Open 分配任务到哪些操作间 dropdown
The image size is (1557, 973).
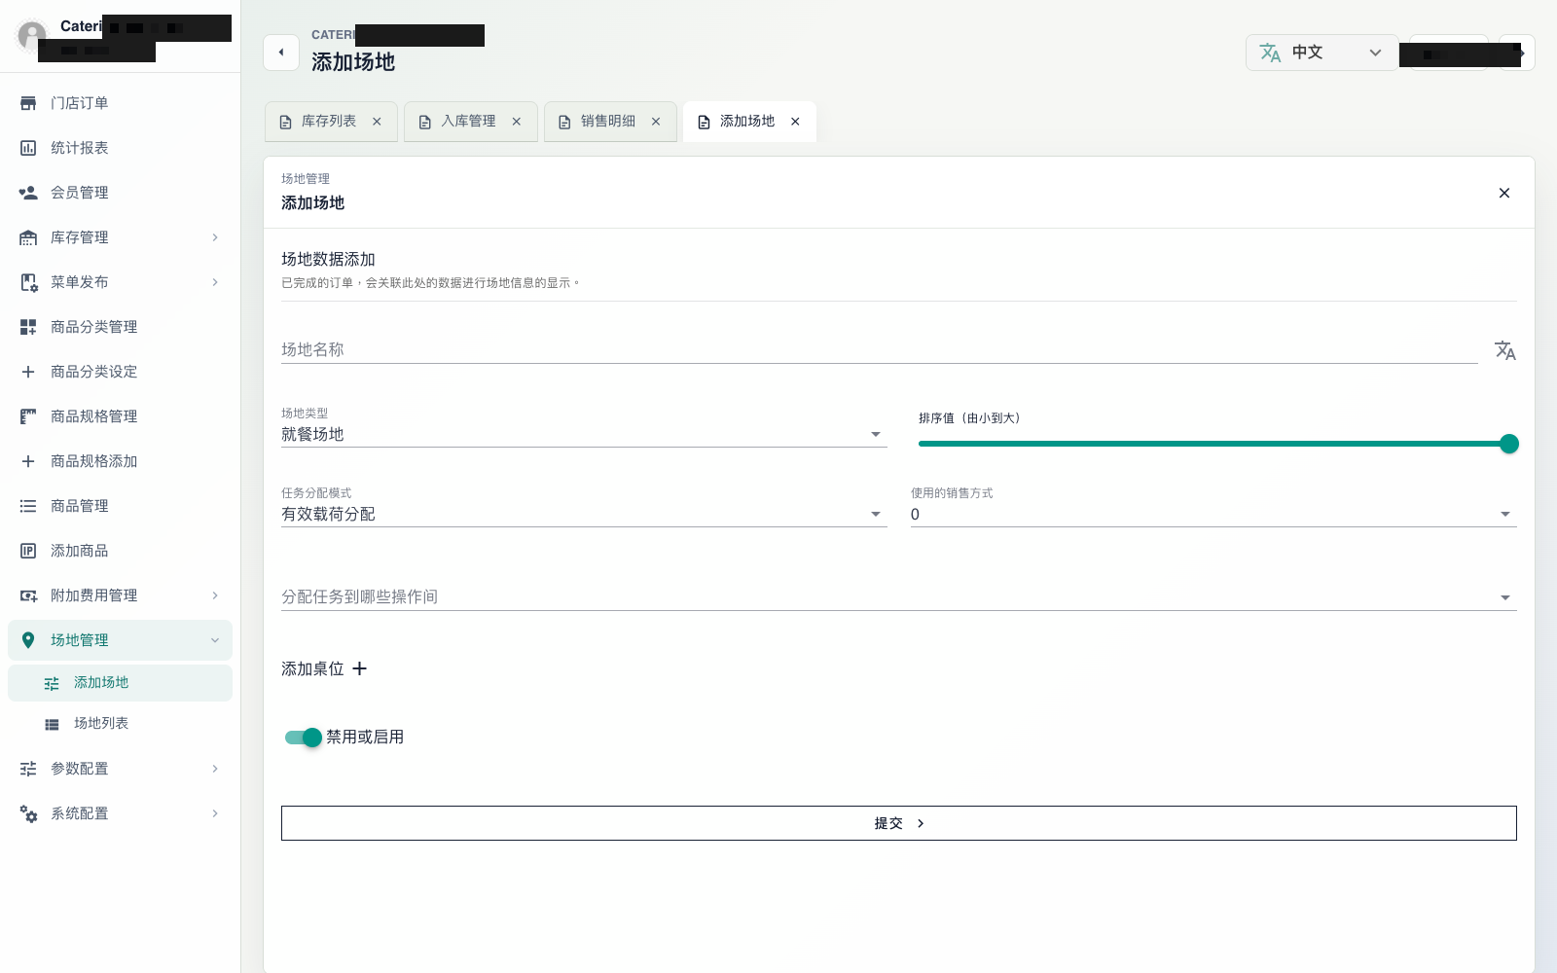(899, 596)
